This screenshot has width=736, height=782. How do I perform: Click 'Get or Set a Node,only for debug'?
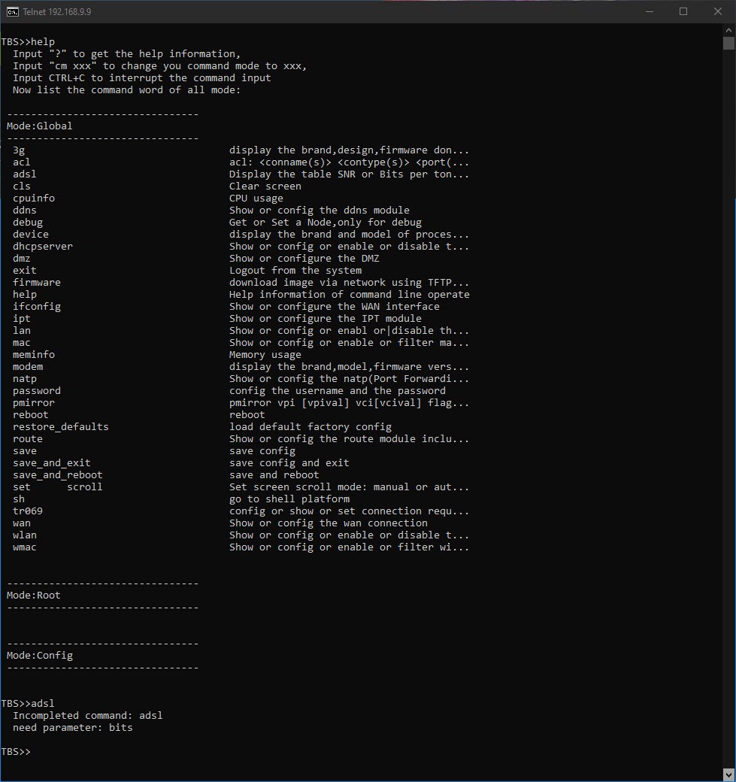pyautogui.click(x=326, y=223)
